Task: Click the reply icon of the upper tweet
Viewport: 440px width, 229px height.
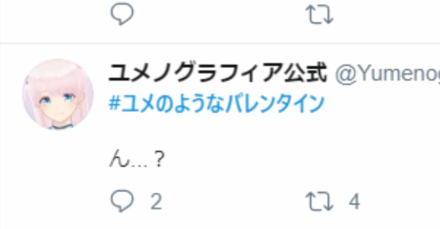Action: pyautogui.click(x=122, y=13)
